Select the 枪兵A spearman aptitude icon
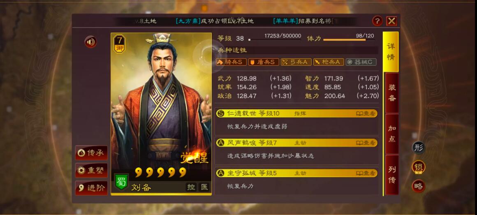 (329, 62)
